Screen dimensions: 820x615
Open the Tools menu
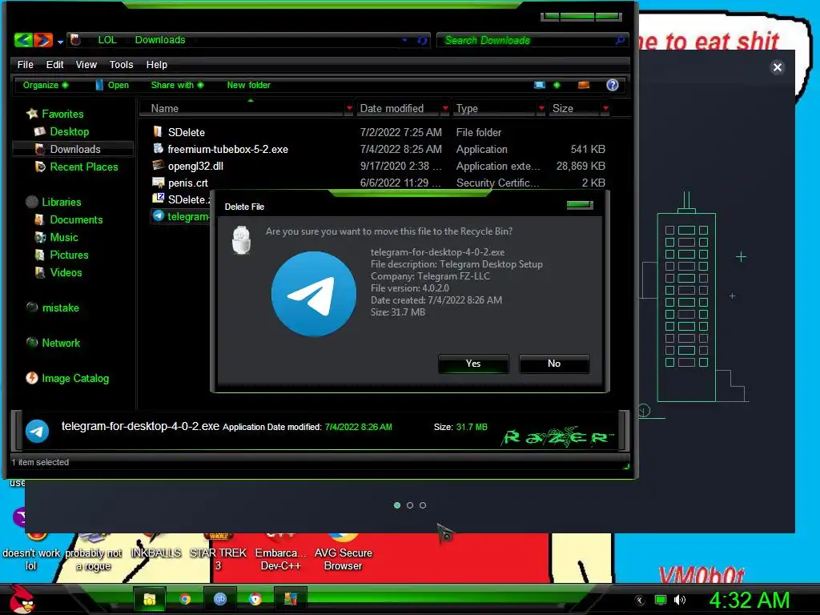click(x=121, y=64)
